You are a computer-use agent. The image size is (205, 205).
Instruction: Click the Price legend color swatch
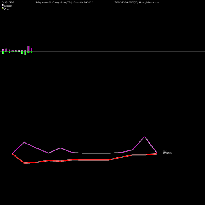pyautogui.click(x=2, y=8)
